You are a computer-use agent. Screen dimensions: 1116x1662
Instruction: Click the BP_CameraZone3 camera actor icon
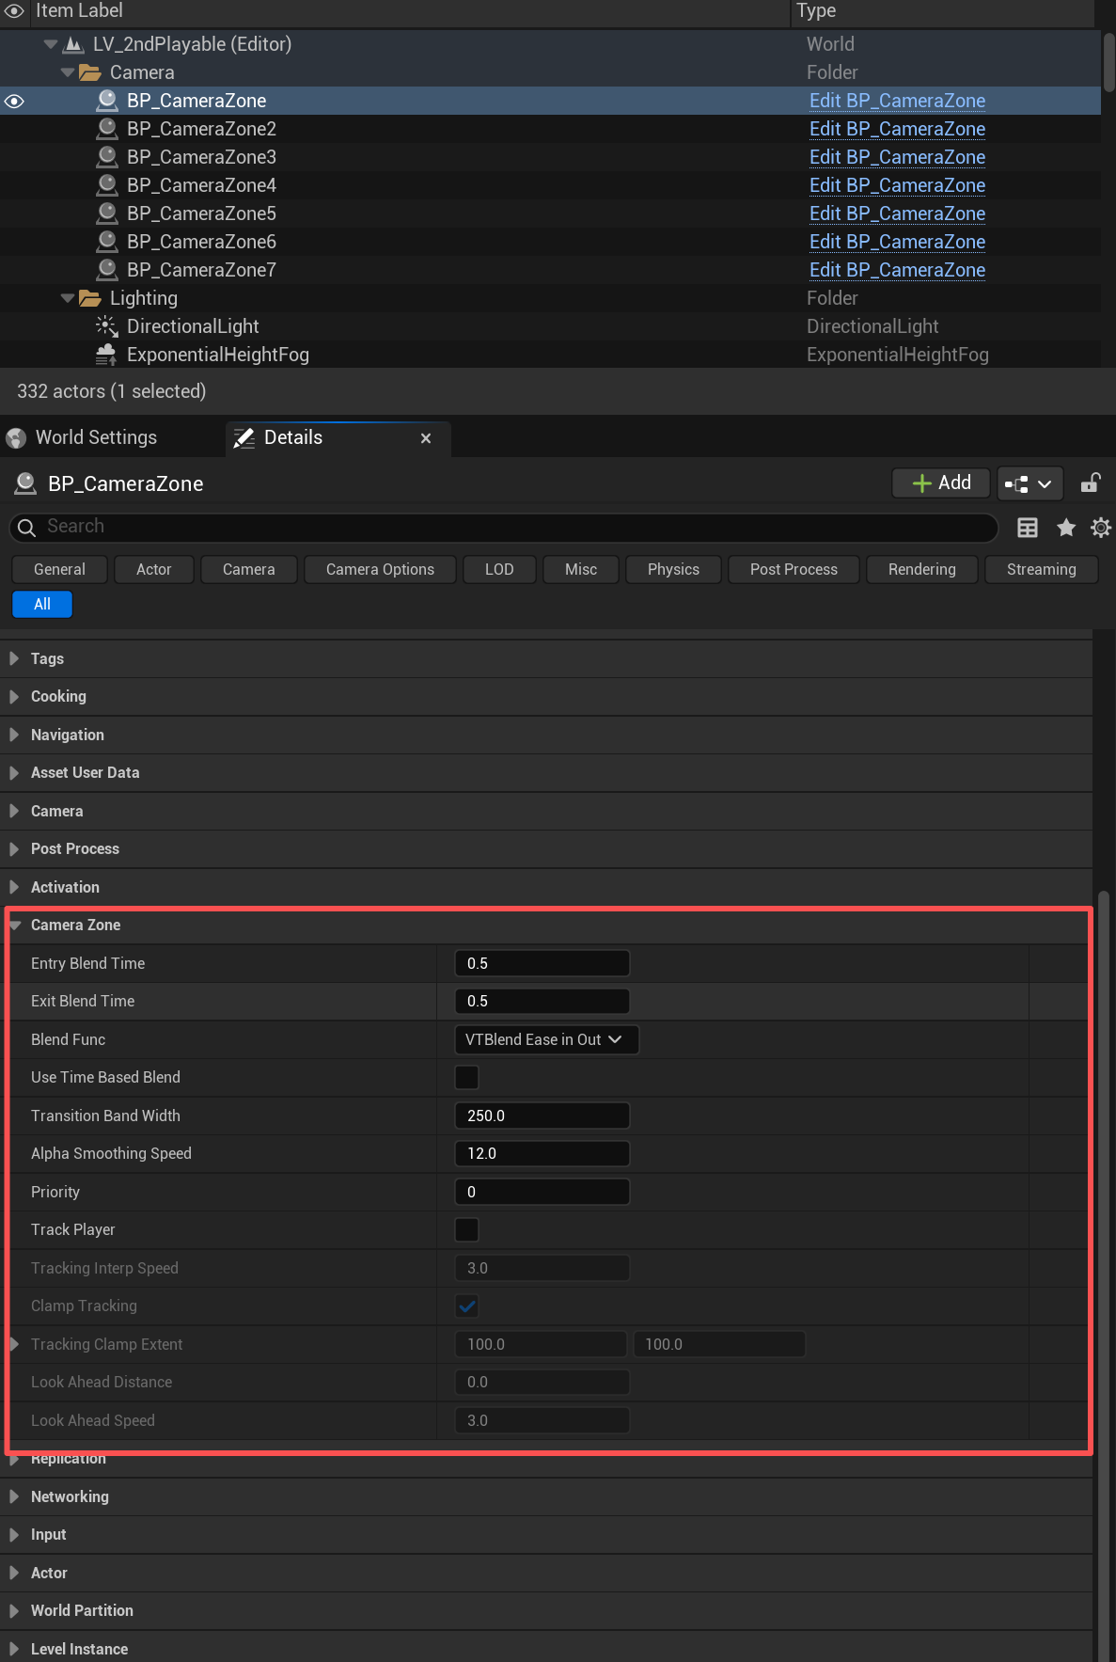coord(107,157)
